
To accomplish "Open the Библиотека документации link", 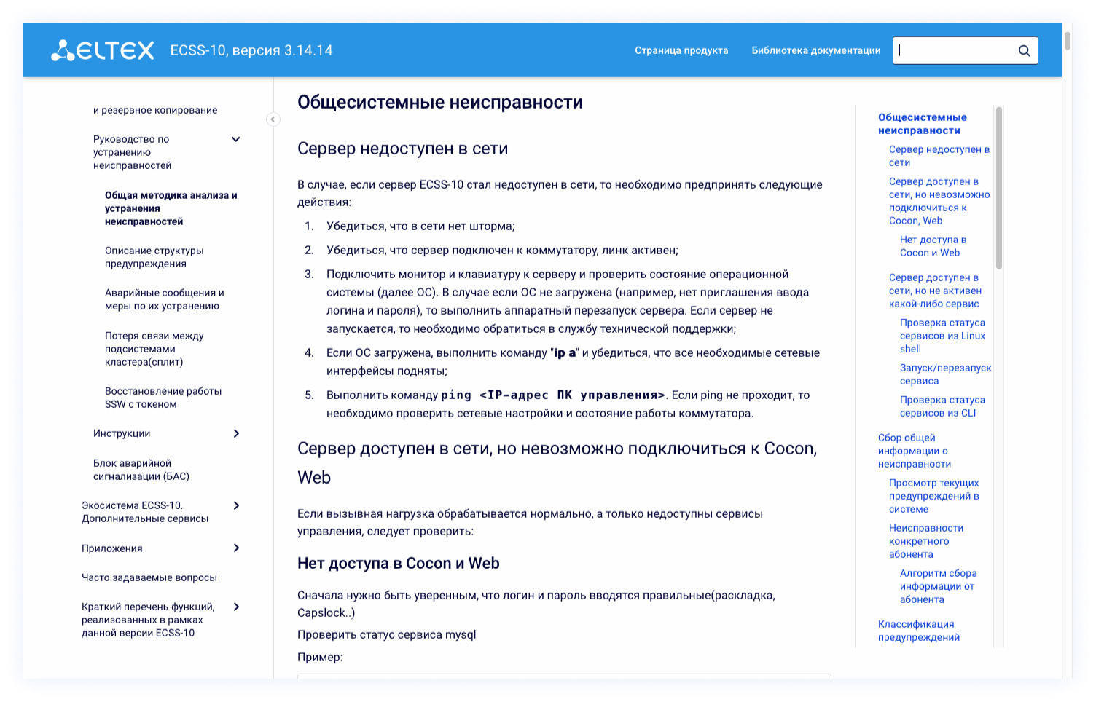I will (x=816, y=50).
